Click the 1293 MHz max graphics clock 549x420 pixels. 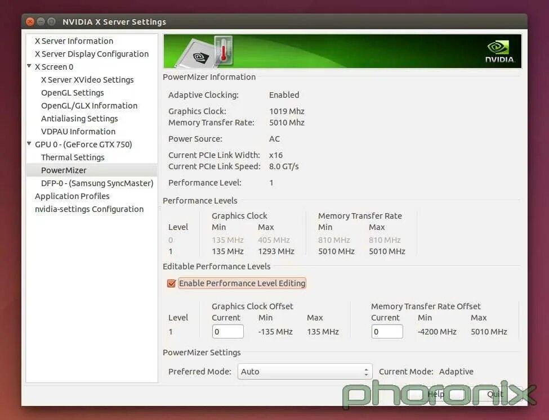click(x=276, y=251)
